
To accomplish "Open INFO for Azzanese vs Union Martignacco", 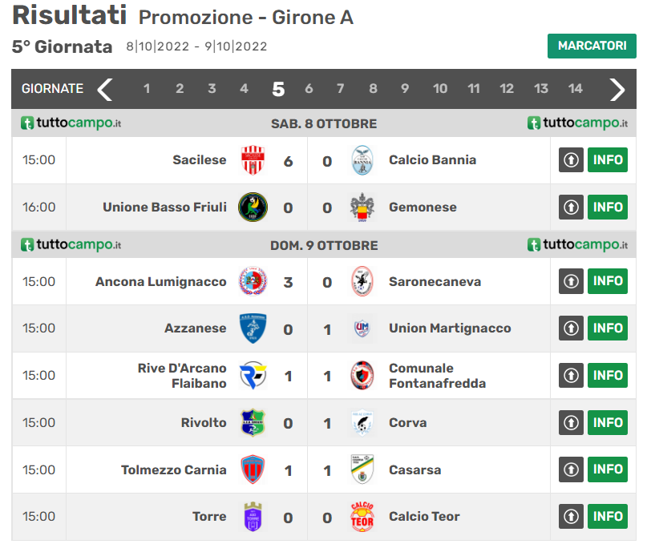I will tap(608, 328).
